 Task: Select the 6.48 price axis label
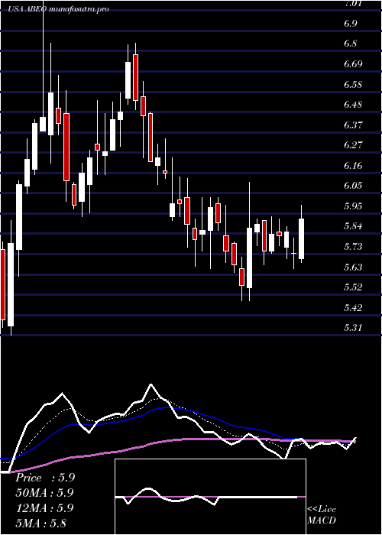pos(354,105)
